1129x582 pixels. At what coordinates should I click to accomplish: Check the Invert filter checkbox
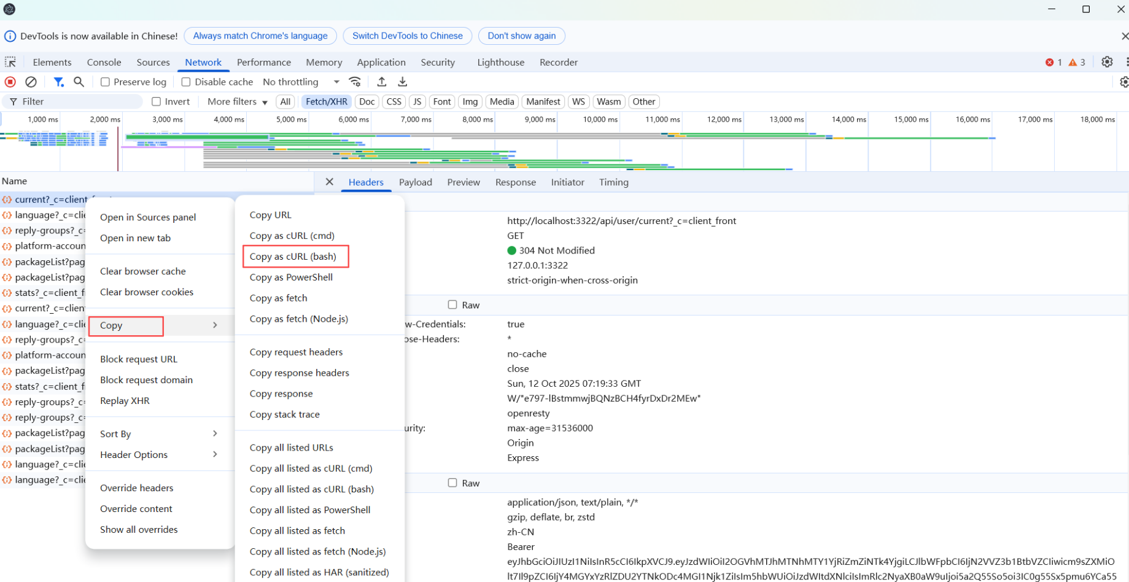click(157, 101)
